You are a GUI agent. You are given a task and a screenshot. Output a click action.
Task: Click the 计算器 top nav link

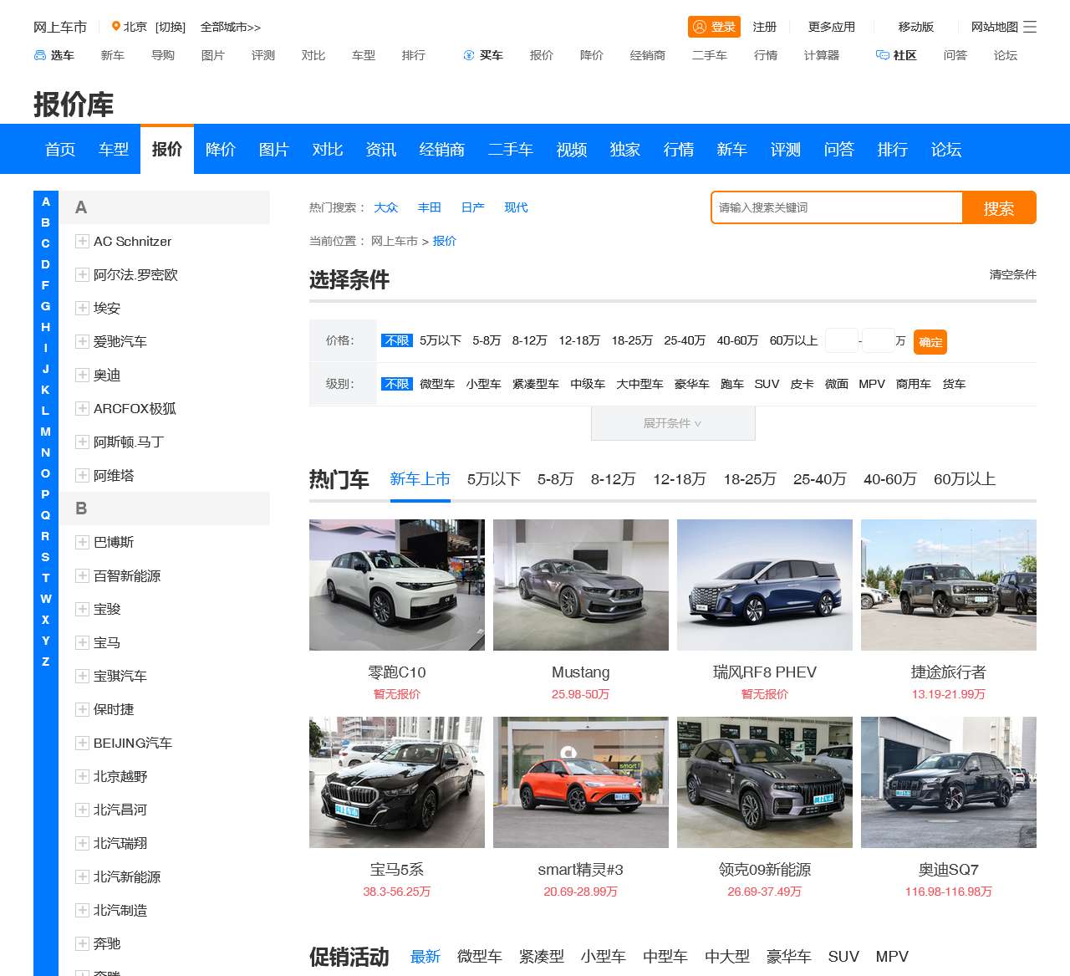coord(822,55)
